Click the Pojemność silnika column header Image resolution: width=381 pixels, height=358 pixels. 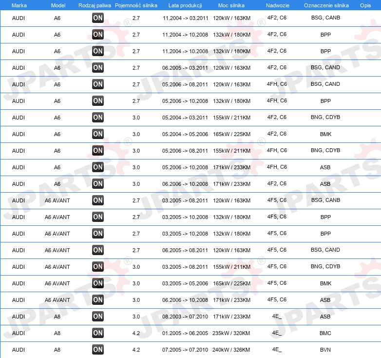pyautogui.click(x=136, y=5)
